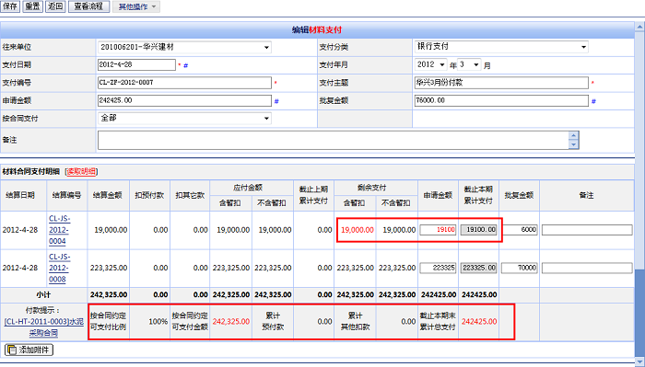Open the 支付分类 dropdown
Screen dimensions: 645x367
501,47
